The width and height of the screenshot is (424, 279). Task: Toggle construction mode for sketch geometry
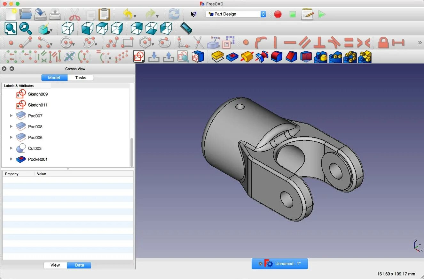[x=229, y=42]
